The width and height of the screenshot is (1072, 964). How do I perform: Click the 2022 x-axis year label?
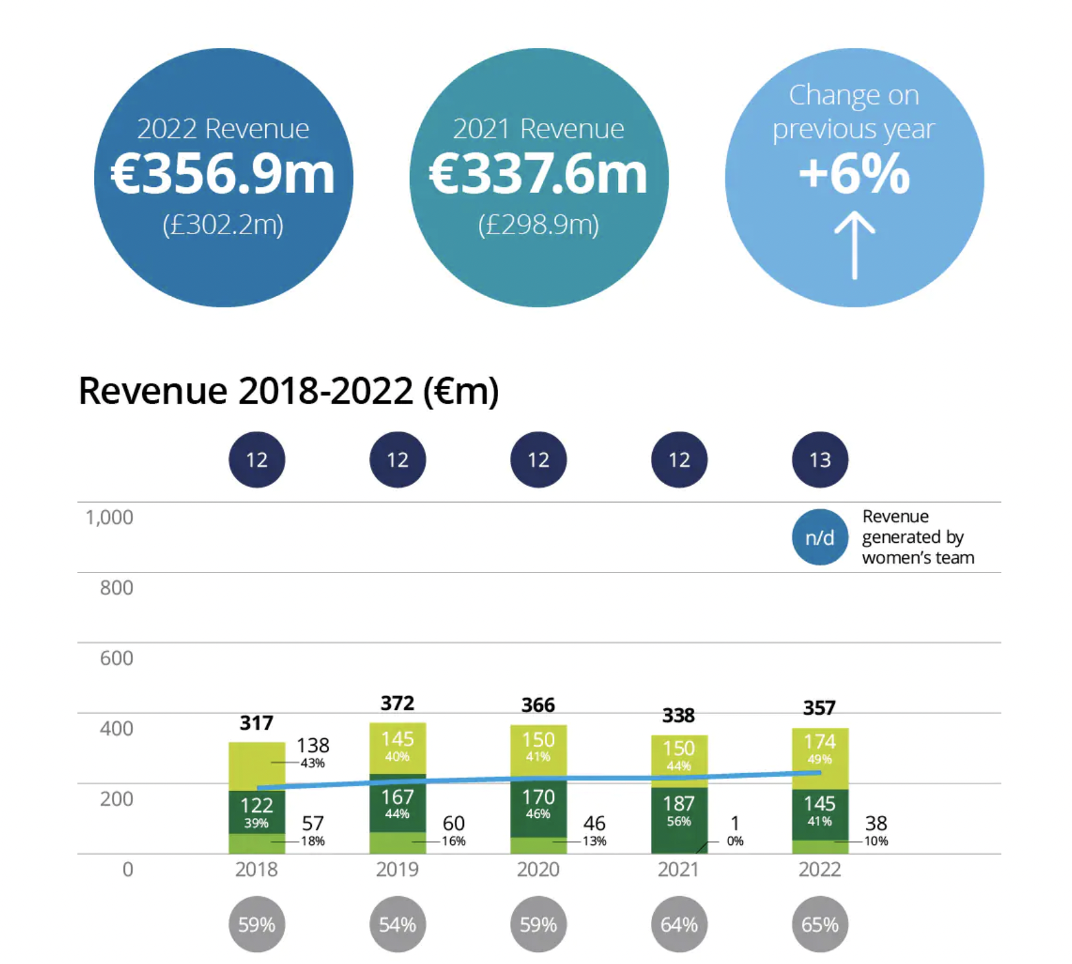tap(820, 870)
